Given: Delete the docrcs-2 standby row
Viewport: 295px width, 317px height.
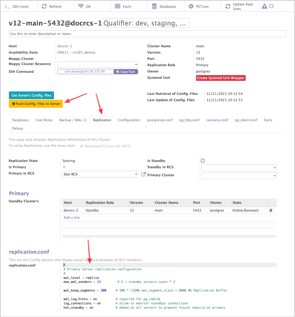Looking at the screenshot, I should pyautogui.click(x=271, y=210).
